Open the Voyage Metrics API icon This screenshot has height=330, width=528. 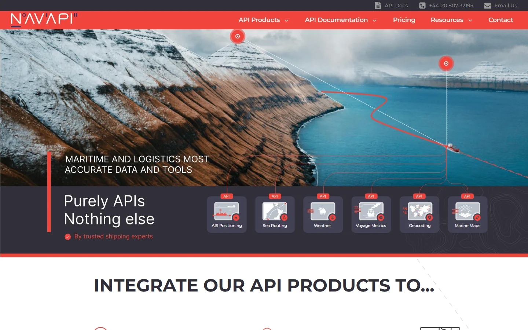click(x=370, y=212)
